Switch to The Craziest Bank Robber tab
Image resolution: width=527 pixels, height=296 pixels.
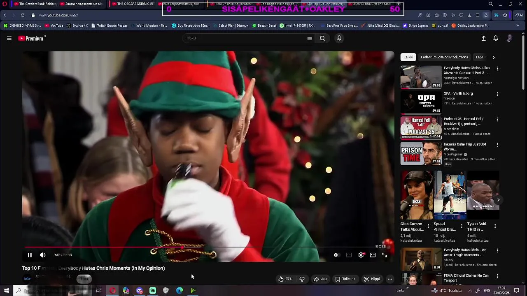(35, 4)
